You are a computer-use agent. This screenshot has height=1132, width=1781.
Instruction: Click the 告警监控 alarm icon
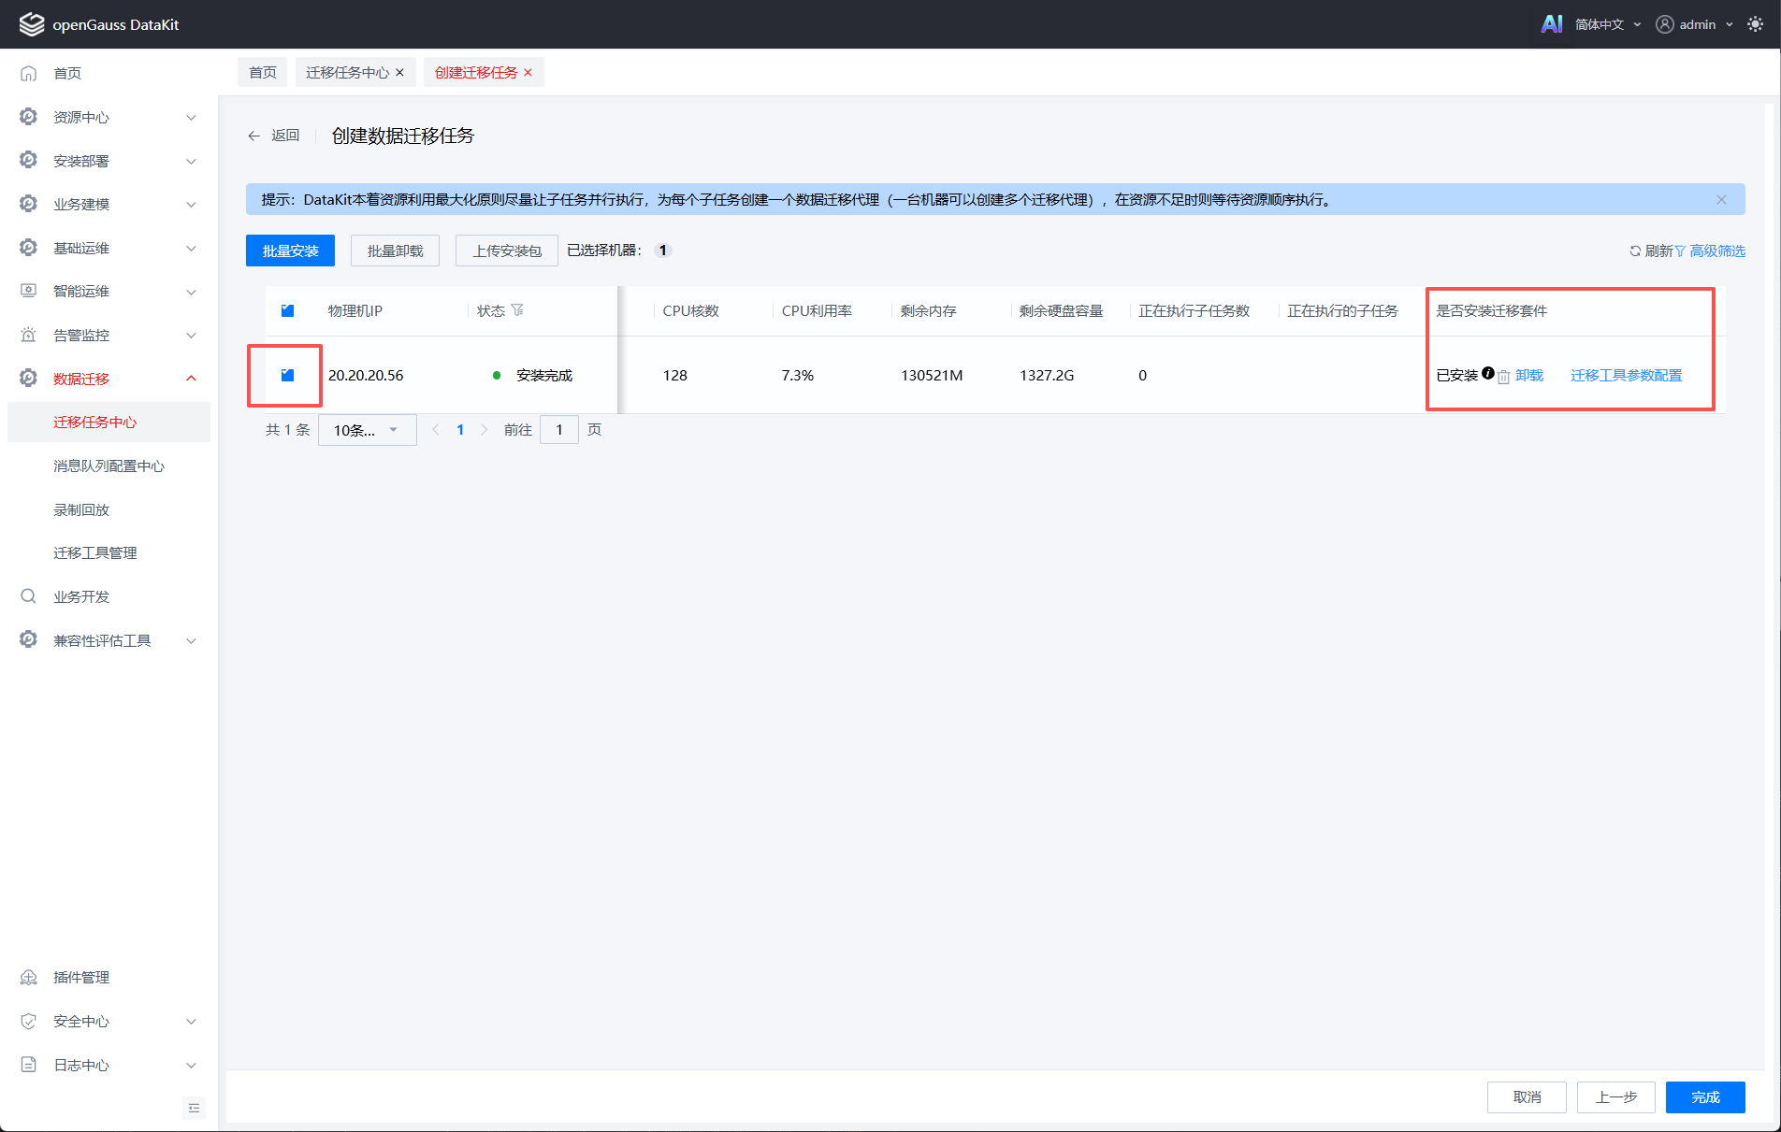pyautogui.click(x=29, y=335)
